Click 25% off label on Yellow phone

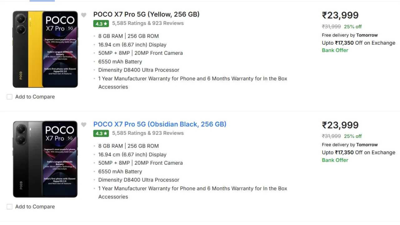pos(353,27)
